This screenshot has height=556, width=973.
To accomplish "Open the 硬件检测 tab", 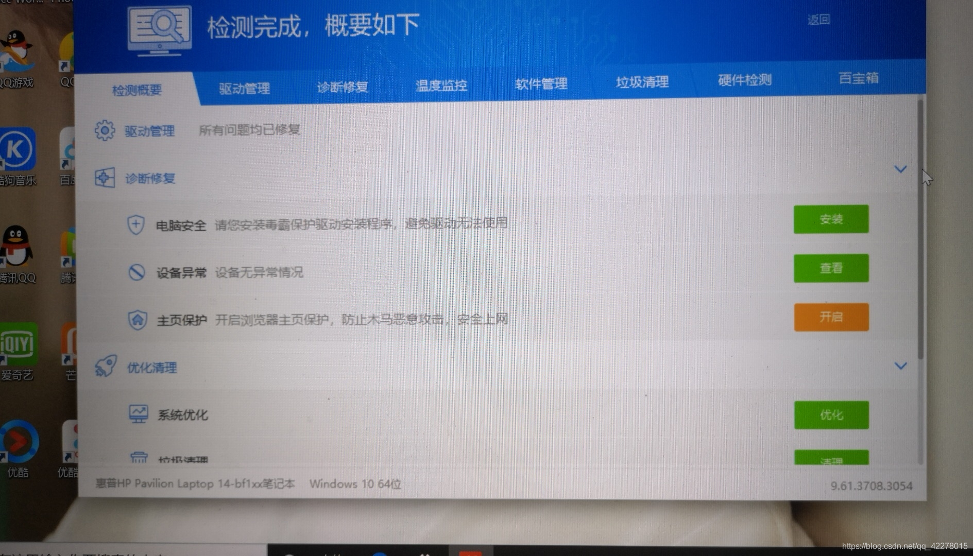I will coord(745,80).
